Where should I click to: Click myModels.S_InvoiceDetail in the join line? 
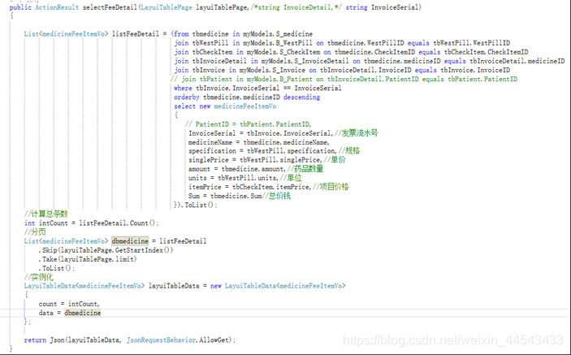[x=305, y=61]
